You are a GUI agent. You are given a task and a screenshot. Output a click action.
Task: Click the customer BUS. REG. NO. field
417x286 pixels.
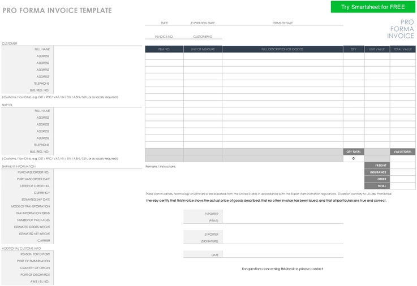98,90
